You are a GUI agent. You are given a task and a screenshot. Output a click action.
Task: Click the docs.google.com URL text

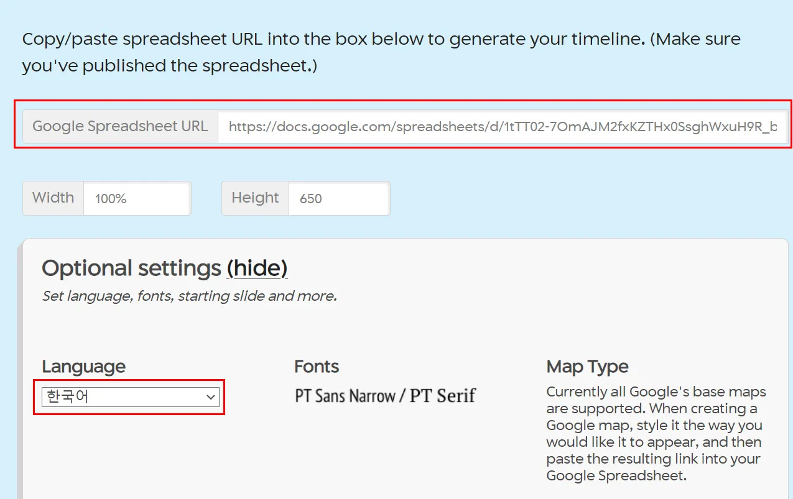pyautogui.click(x=503, y=127)
